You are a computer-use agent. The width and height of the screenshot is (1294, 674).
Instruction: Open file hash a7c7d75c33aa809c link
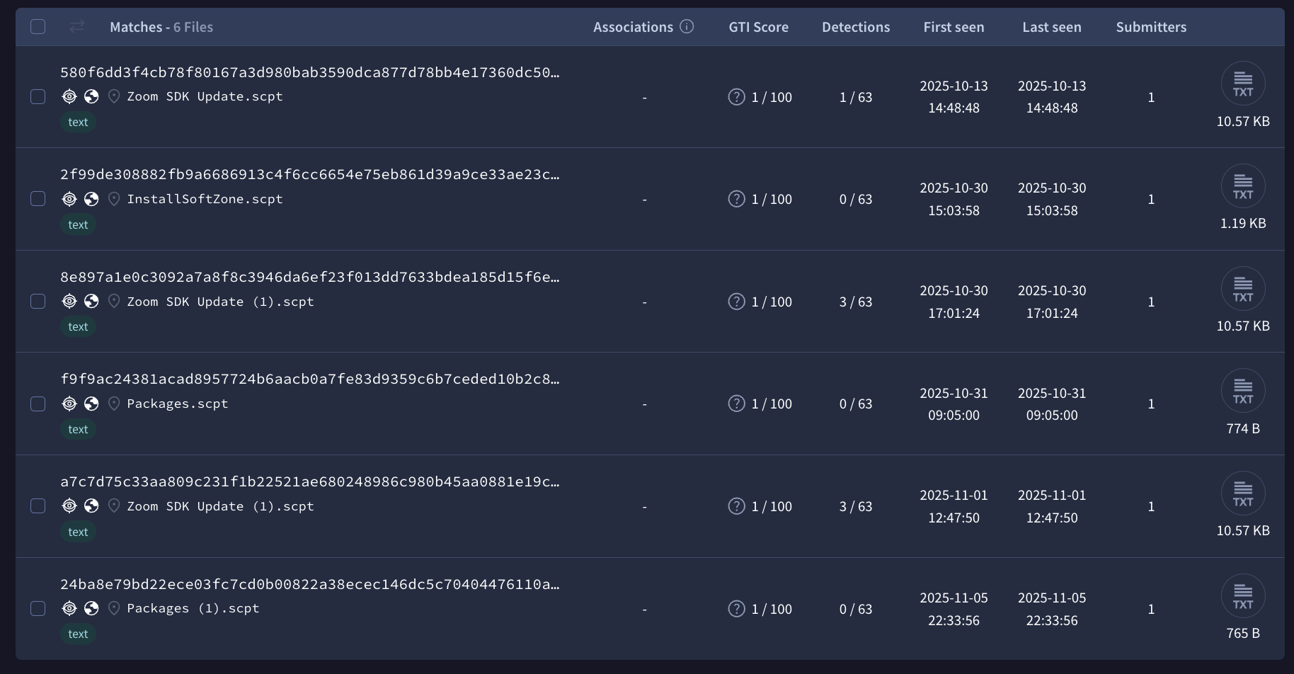tap(309, 482)
